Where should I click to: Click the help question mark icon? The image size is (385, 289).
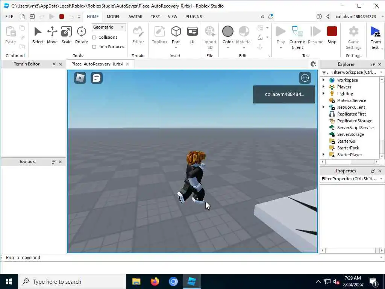point(319,17)
